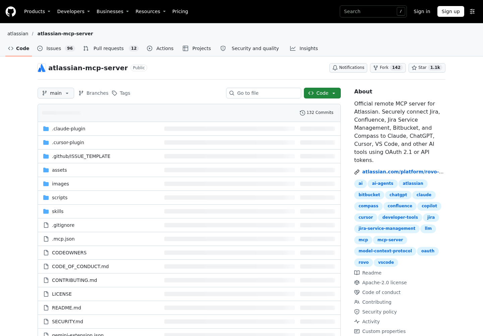
Task: Open the Insights tab
Action: (x=304, y=48)
